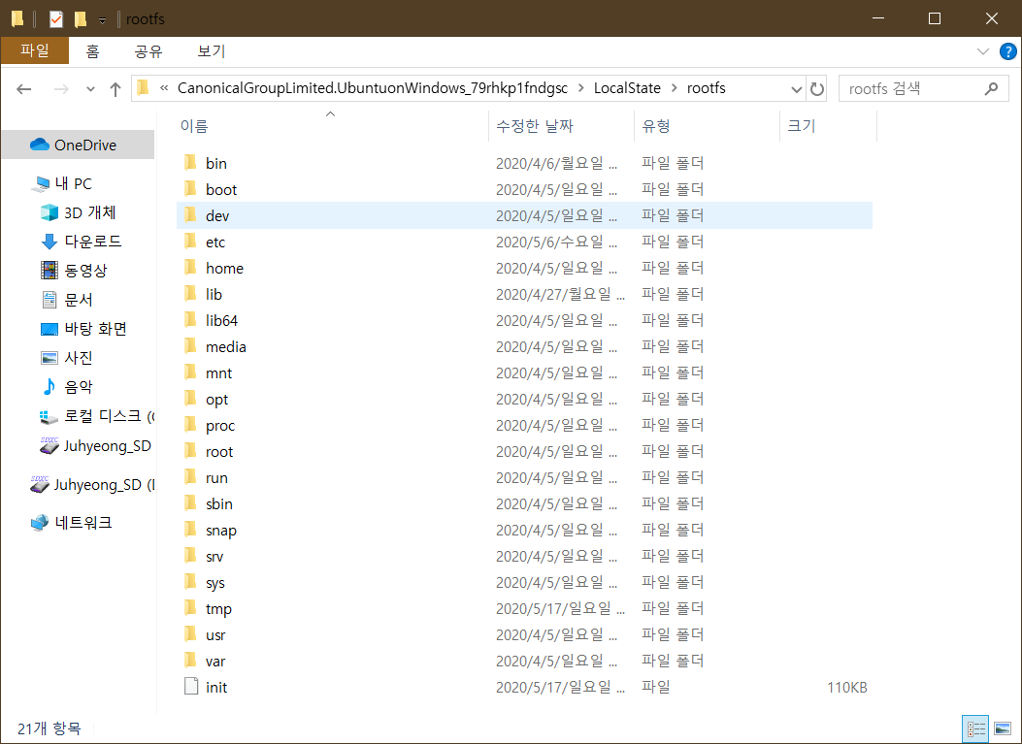Sort by 유형 column header

click(x=708, y=126)
